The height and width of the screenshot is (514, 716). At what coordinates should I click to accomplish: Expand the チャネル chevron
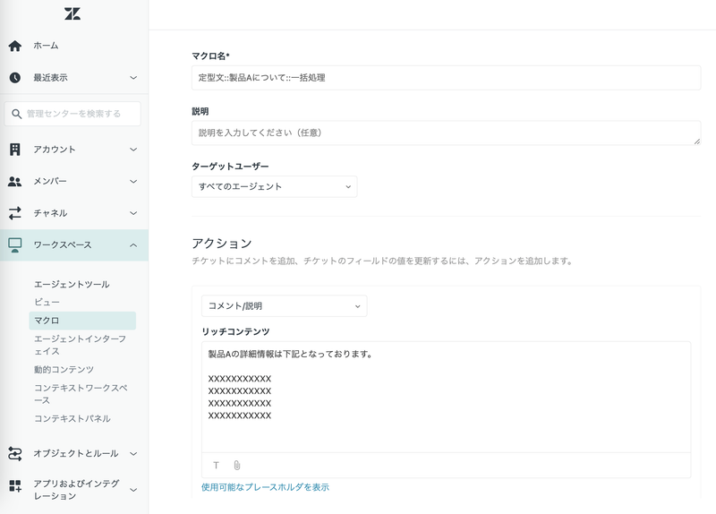[x=133, y=213]
